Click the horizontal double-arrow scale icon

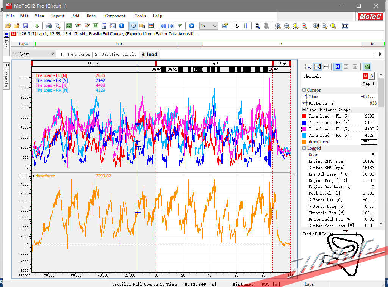tap(345, 26)
